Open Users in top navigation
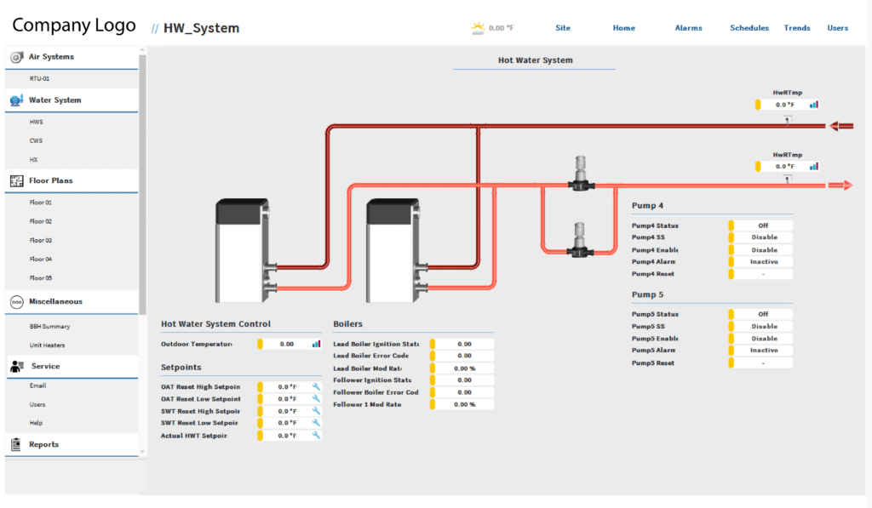This screenshot has width=872, height=508. tap(838, 28)
